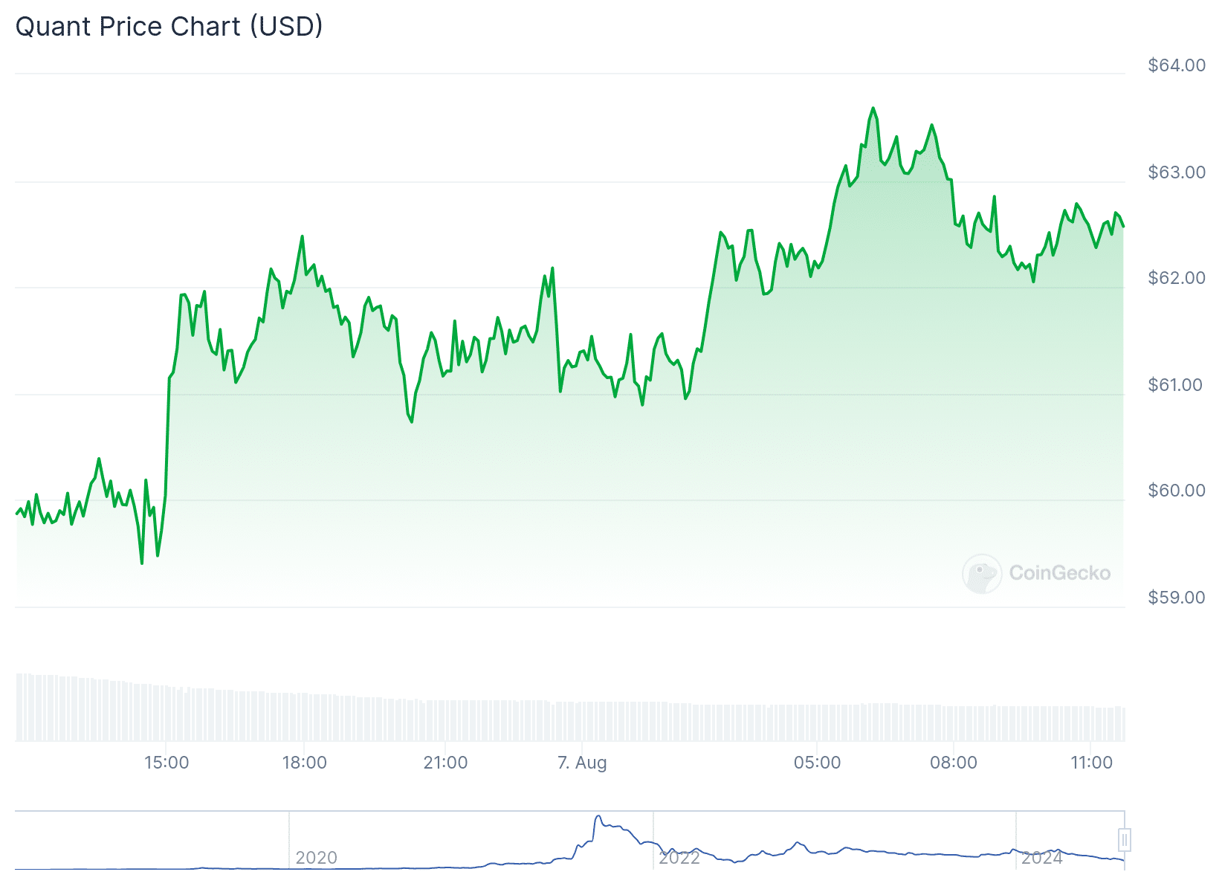
Task: Click the 2024 label in the navigator
Action: 1041,858
